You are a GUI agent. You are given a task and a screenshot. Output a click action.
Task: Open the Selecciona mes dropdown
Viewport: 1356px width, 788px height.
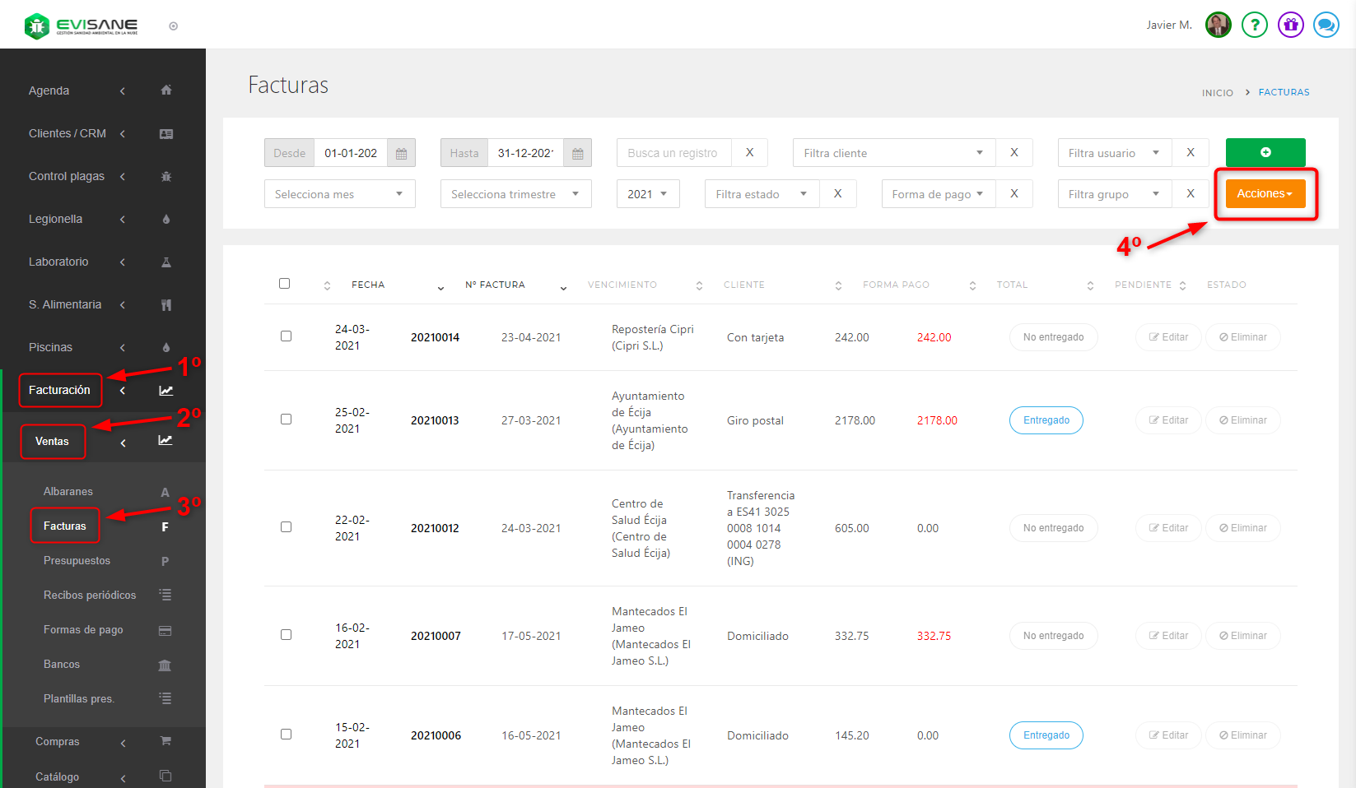[339, 194]
